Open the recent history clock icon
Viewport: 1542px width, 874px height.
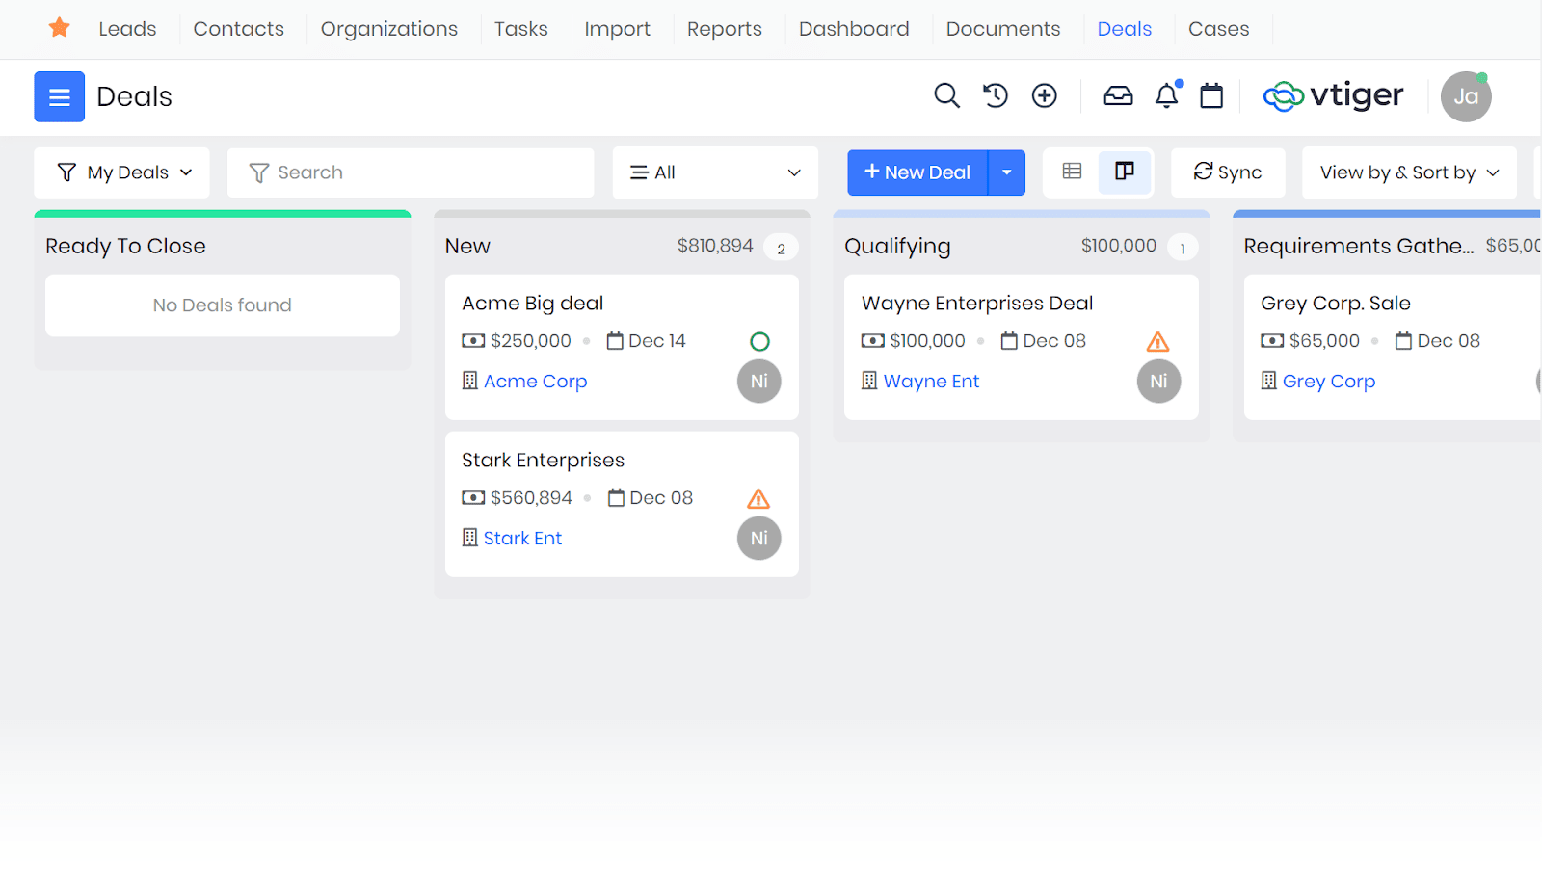point(996,95)
